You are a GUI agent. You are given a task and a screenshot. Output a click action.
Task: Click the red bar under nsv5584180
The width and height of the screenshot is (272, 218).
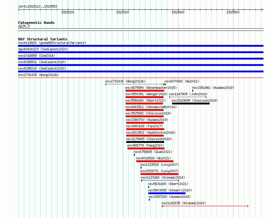coord(144,104)
